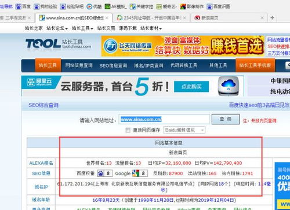
Task: Open the orange 站长工具 nav item
Action: (48, 65)
